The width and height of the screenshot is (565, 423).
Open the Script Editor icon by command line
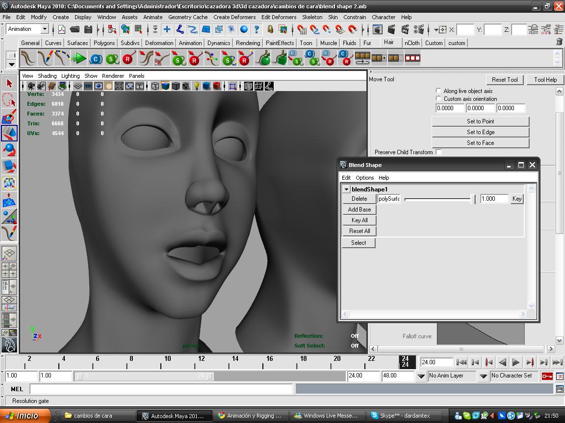tap(560, 389)
